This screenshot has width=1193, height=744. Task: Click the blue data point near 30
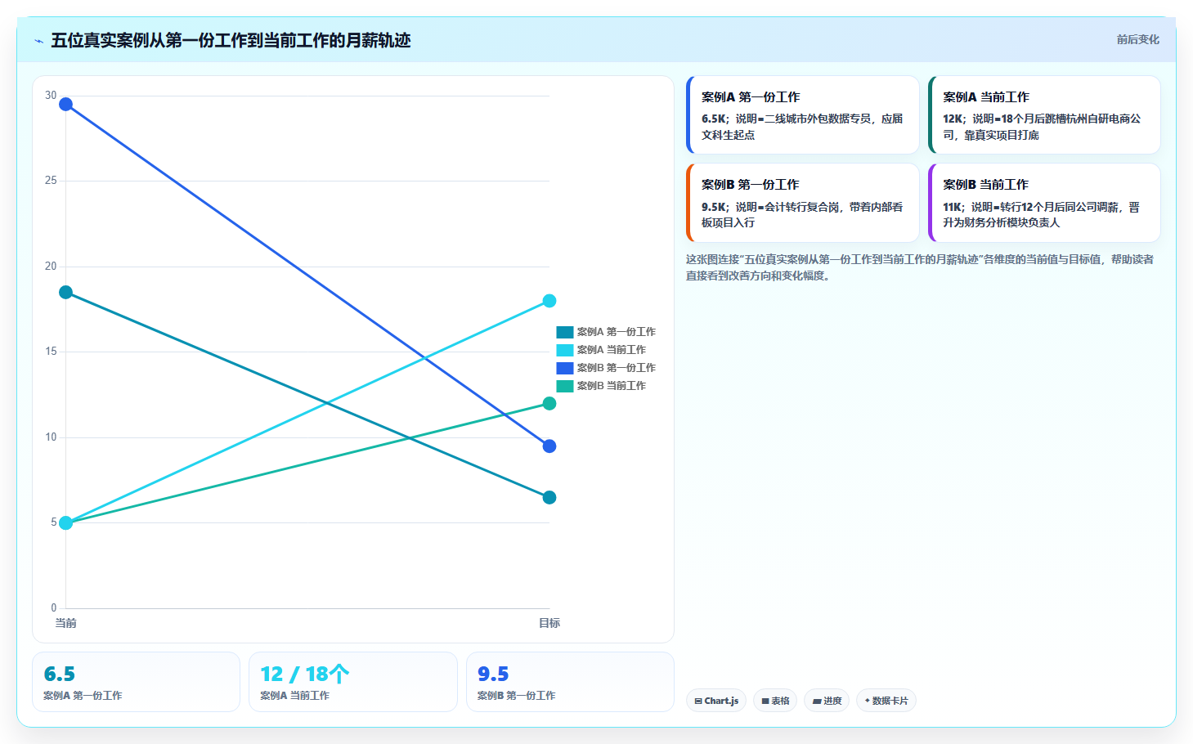click(x=66, y=104)
